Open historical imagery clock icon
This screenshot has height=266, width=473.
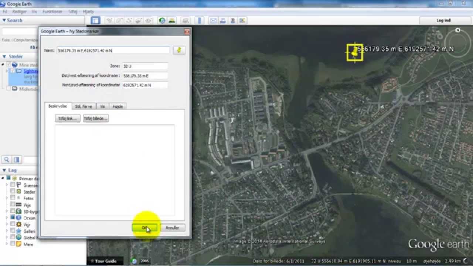(162, 20)
